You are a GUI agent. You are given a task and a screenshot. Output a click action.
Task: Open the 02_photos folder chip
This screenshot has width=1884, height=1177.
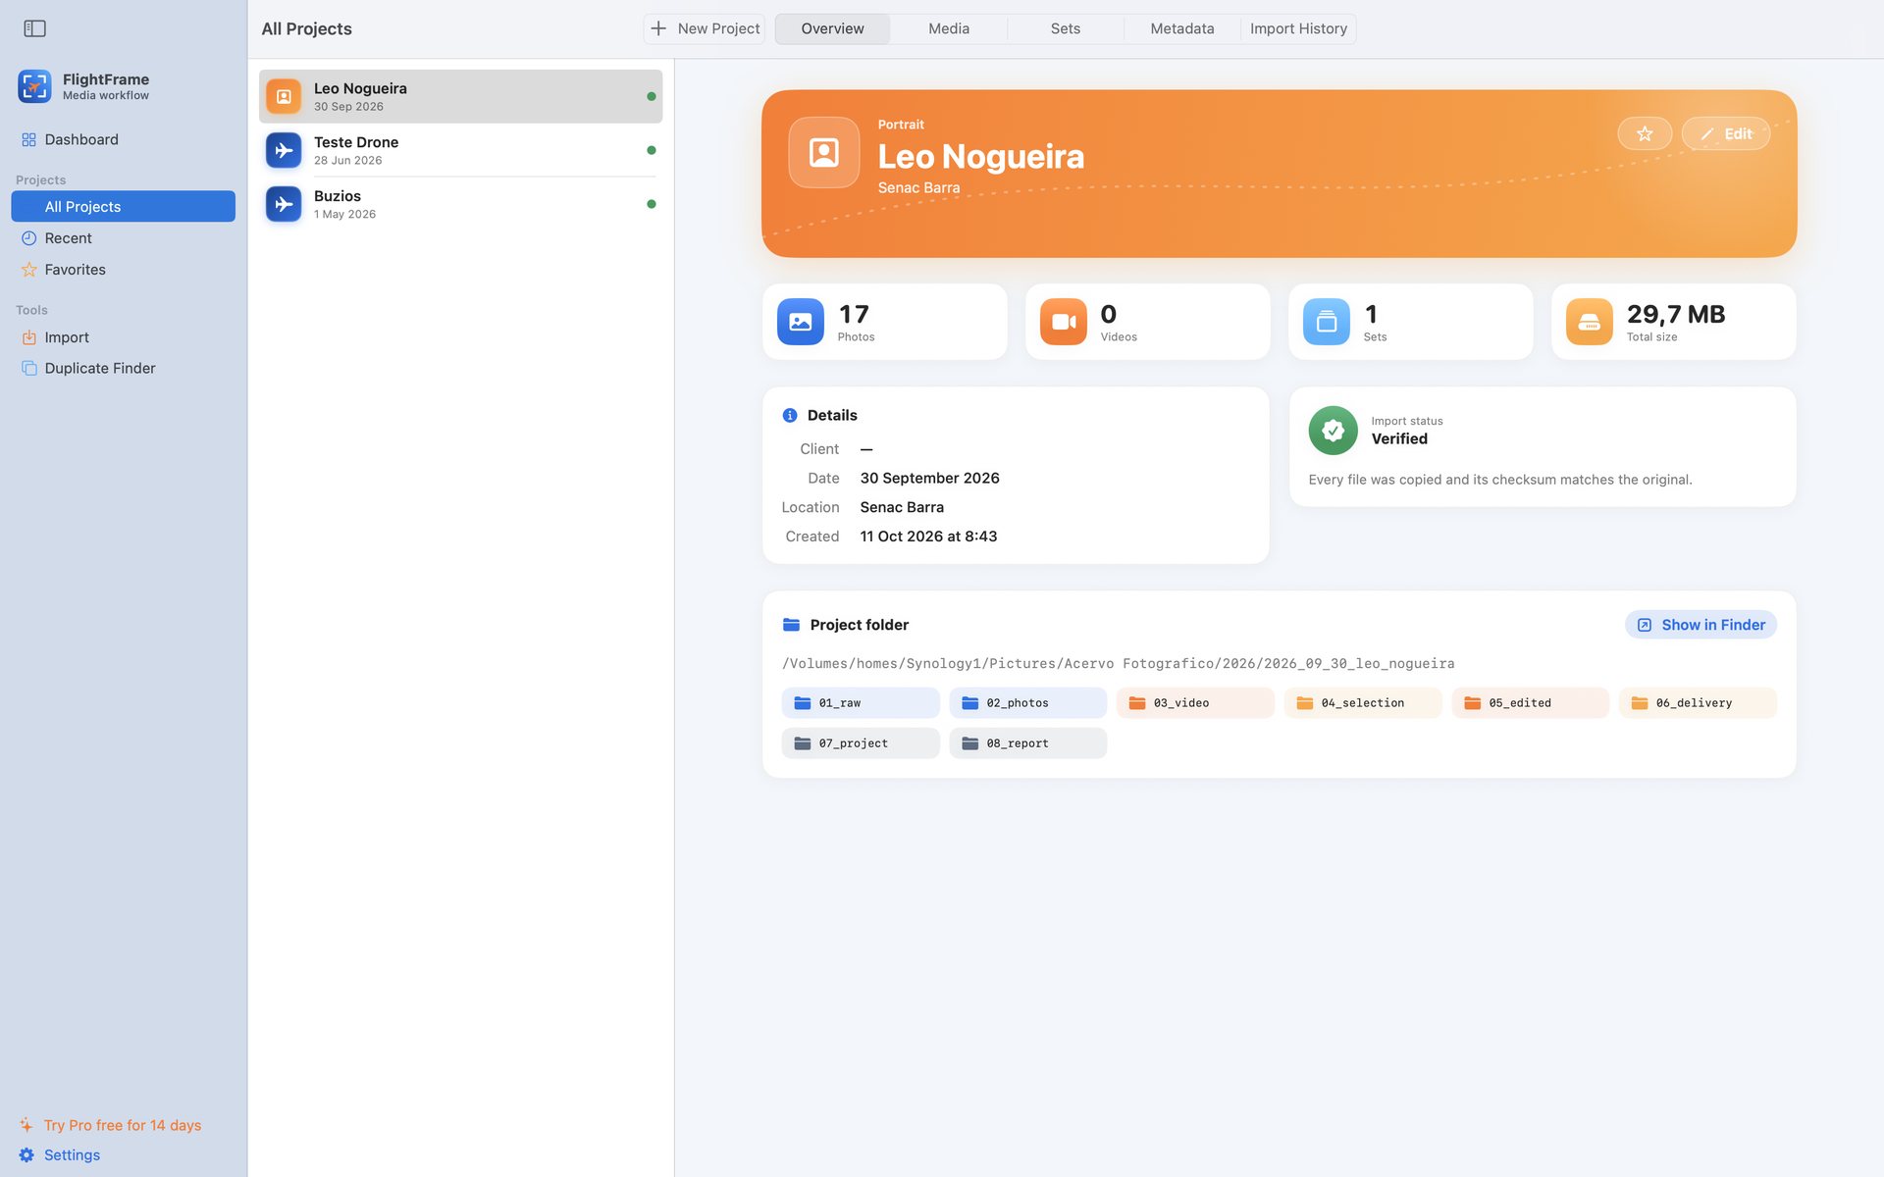click(1027, 703)
